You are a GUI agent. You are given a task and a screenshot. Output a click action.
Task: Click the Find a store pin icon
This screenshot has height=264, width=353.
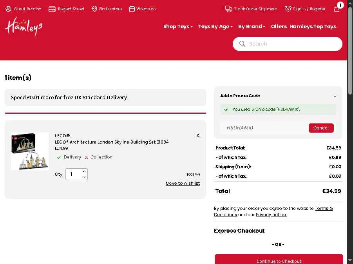coord(94,9)
